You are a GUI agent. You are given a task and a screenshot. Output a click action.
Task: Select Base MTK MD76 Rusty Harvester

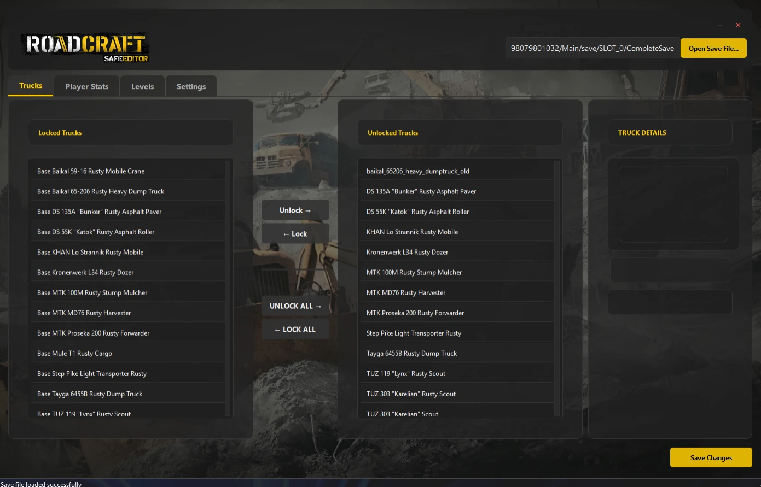[127, 313]
